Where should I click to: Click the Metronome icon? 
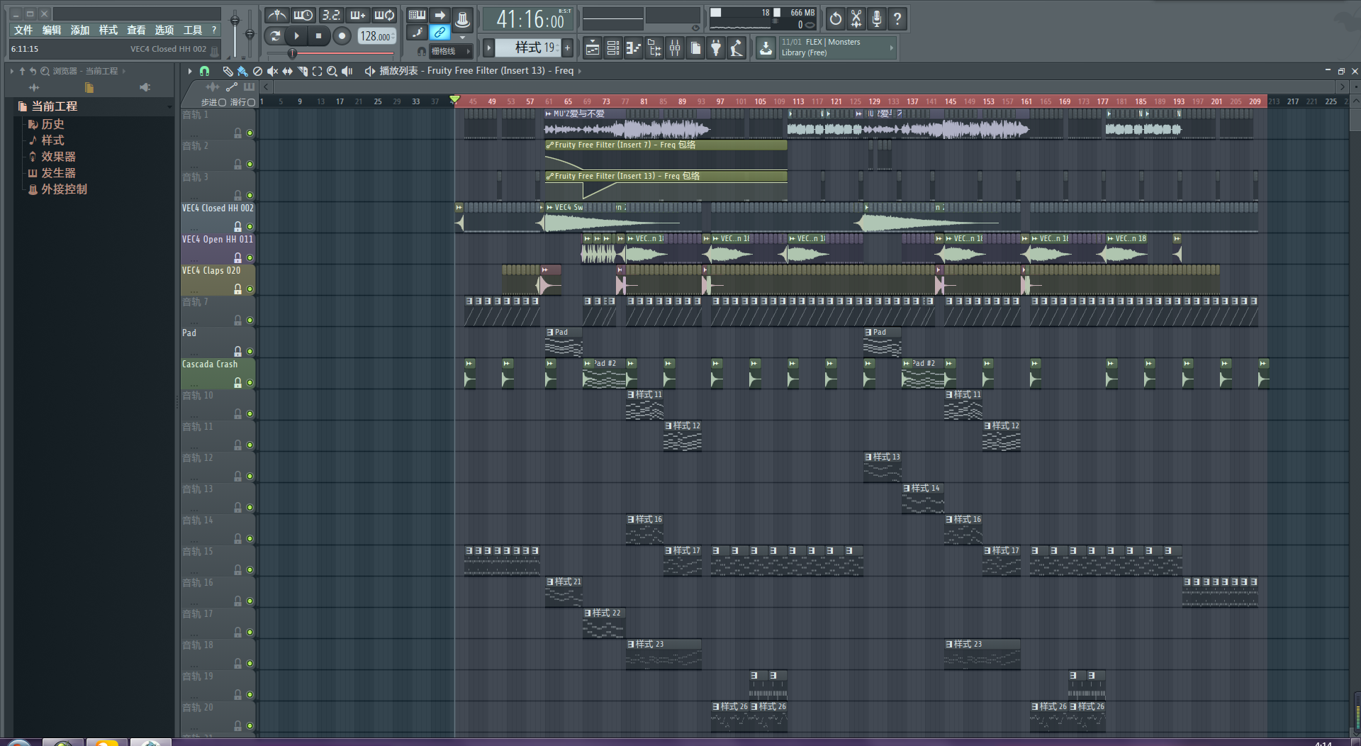276,15
